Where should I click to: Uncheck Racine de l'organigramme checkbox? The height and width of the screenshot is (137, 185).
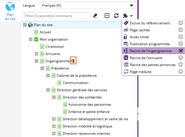181,51
